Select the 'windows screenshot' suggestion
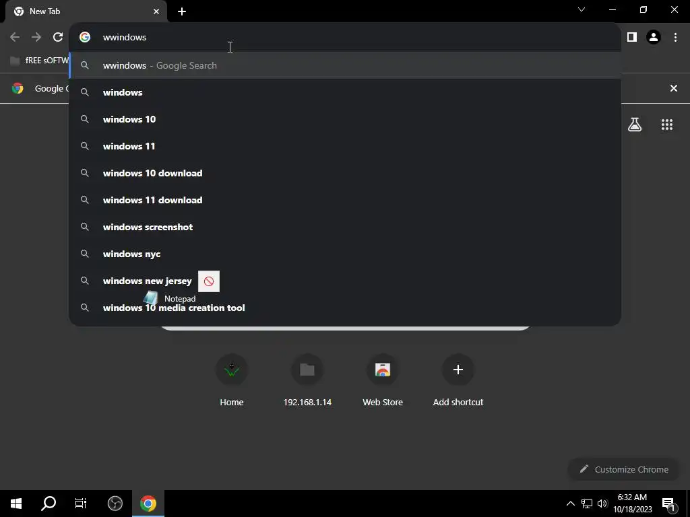Screen dimensions: 690x517 [x=345, y=227]
